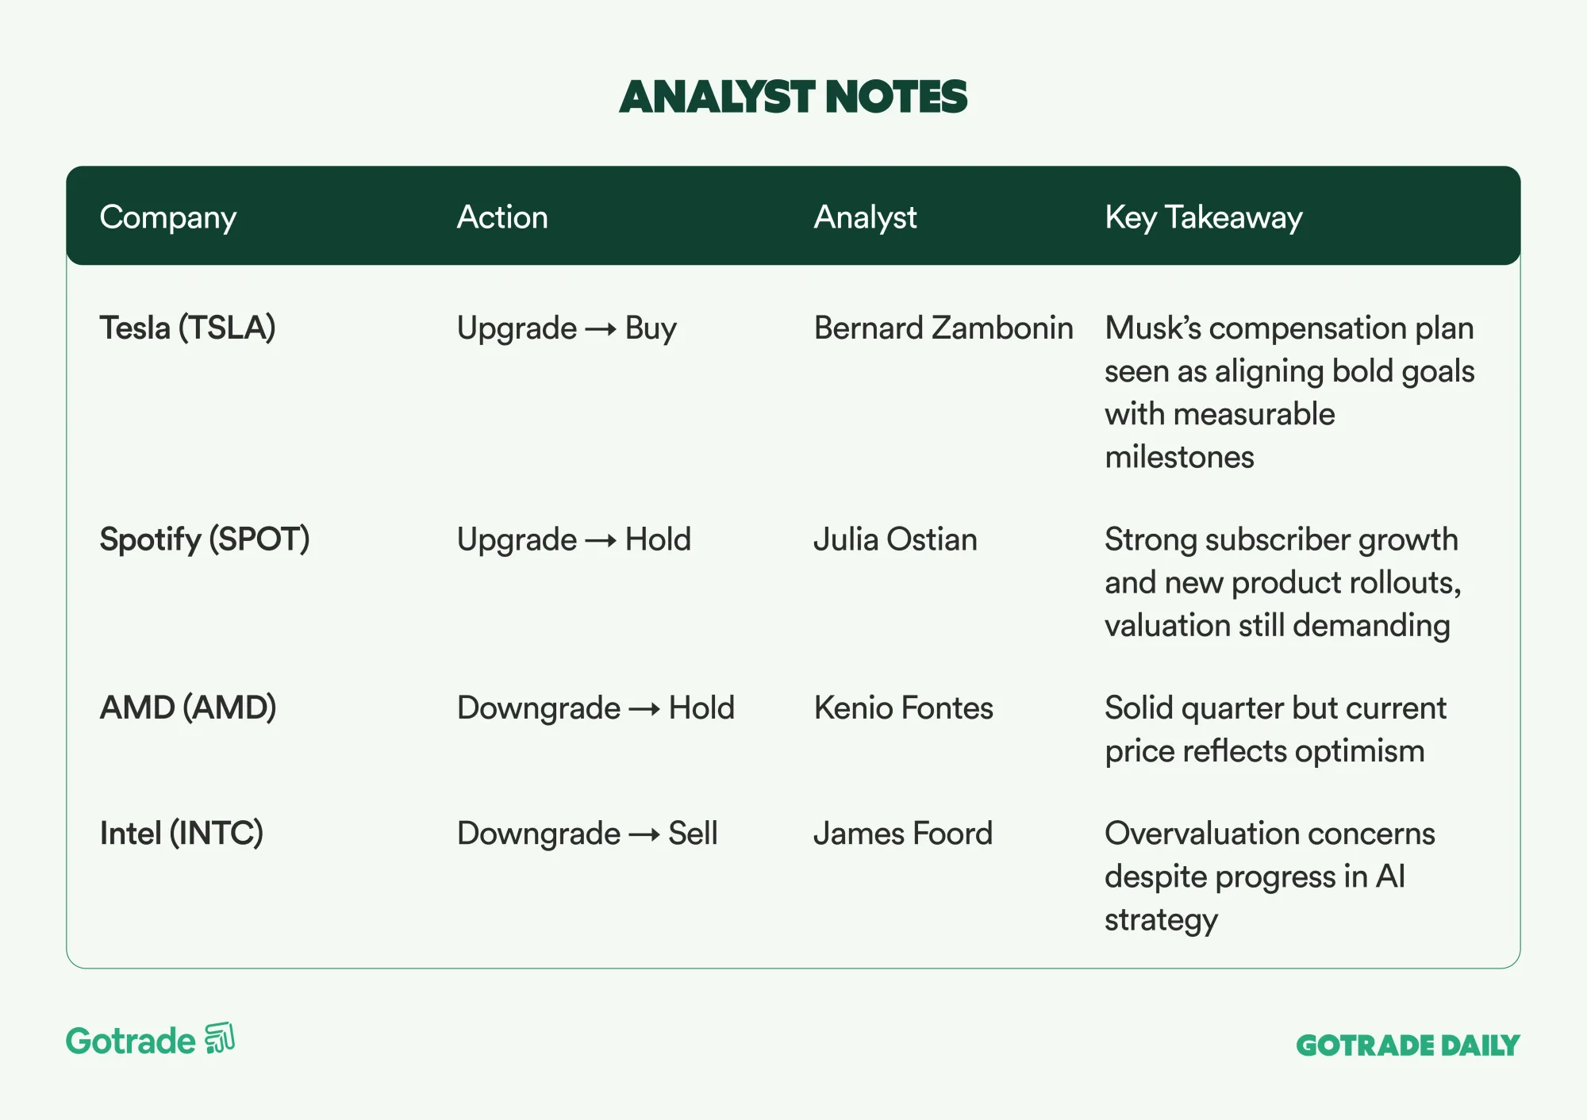The image size is (1587, 1120).
Task: Click analyst name Bernard Zambonin
Action: [x=943, y=328]
